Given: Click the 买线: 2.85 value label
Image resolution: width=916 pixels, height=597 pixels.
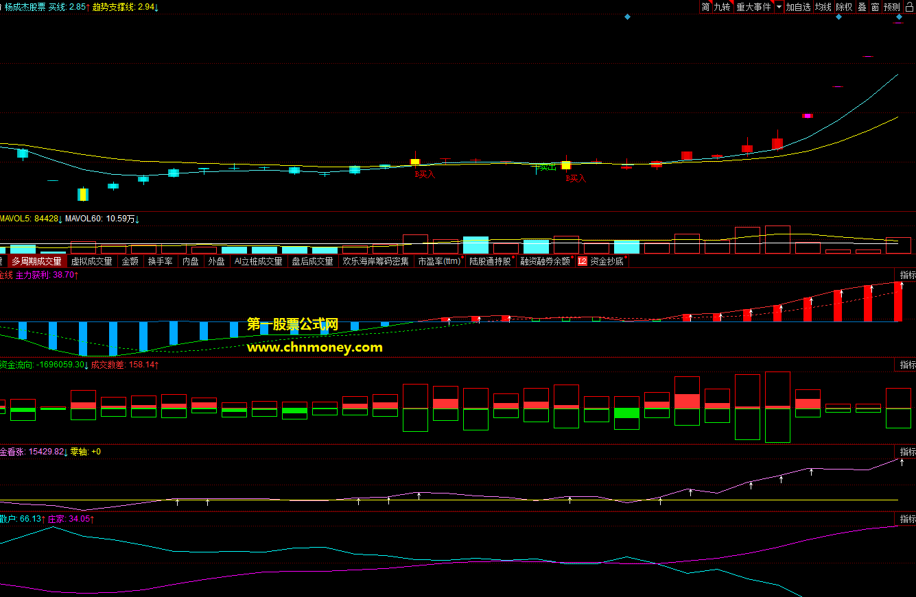Looking at the screenshot, I should [69, 7].
